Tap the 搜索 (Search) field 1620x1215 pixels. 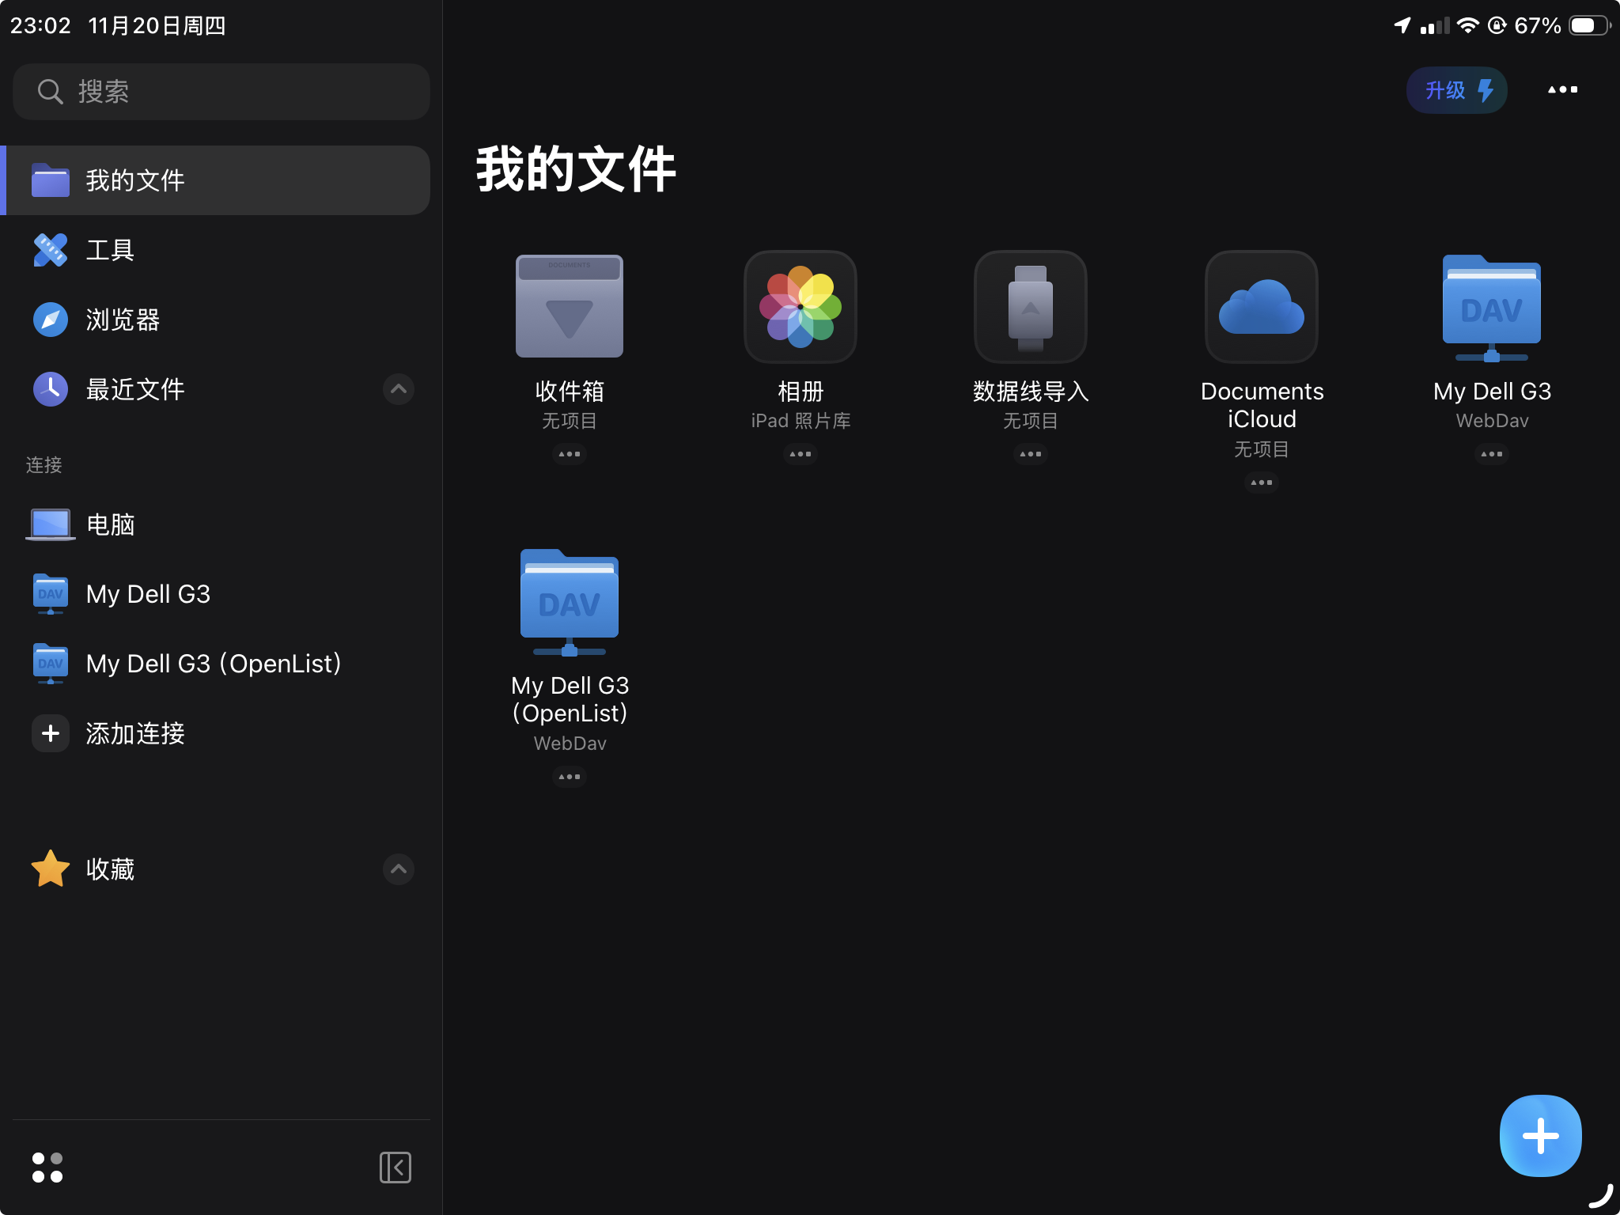[x=221, y=91]
